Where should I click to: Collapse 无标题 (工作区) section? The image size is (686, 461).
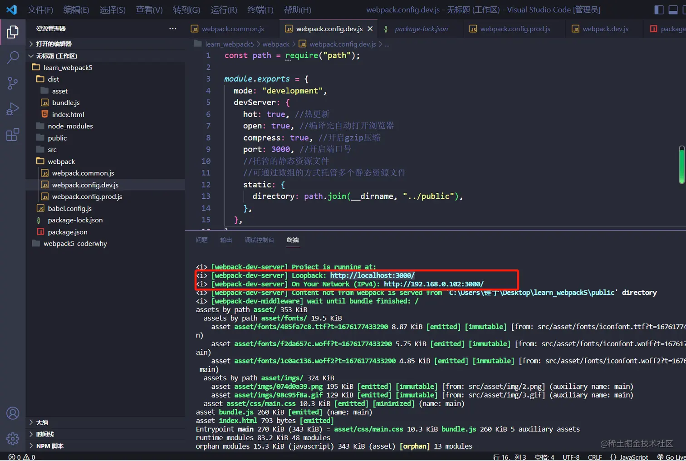[105, 56]
